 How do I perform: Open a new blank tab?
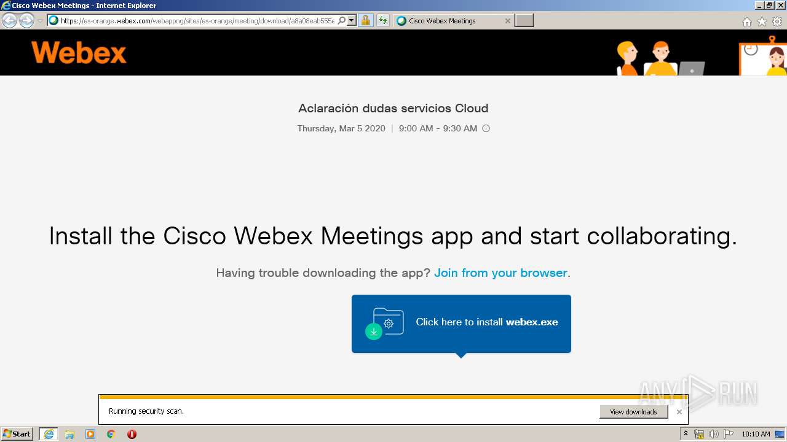[x=524, y=20]
